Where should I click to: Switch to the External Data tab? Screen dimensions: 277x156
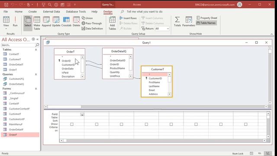point(52,12)
